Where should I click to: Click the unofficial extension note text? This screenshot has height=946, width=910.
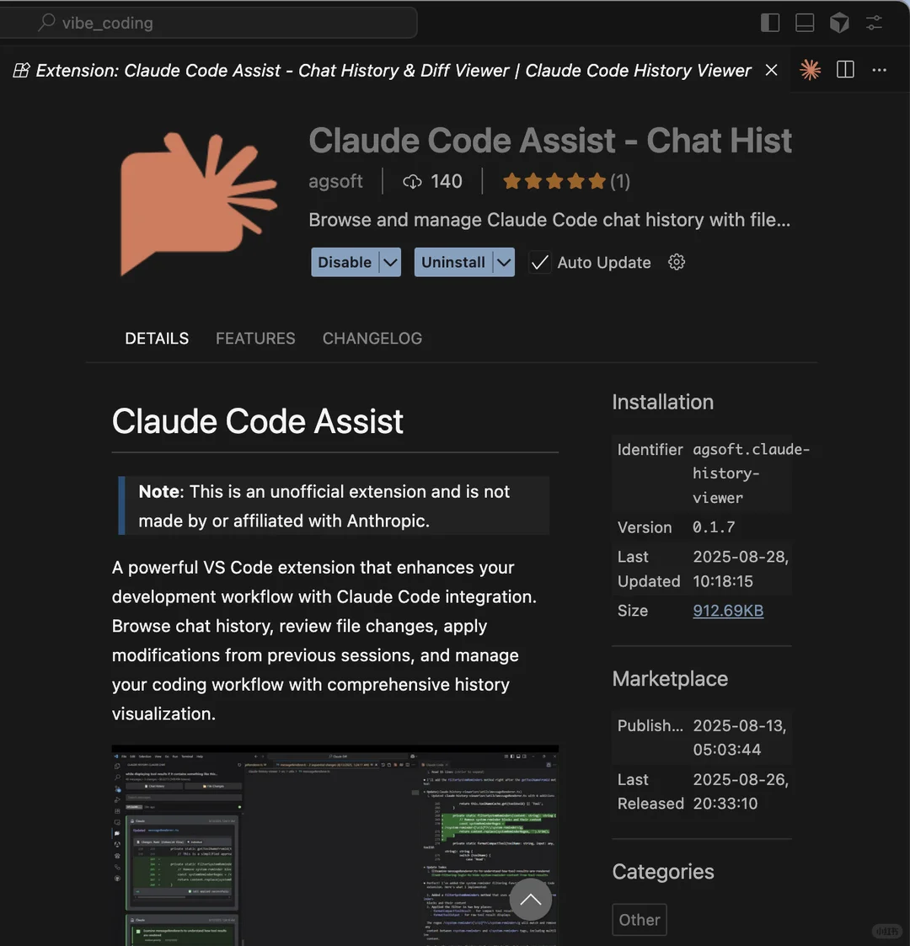pos(324,506)
